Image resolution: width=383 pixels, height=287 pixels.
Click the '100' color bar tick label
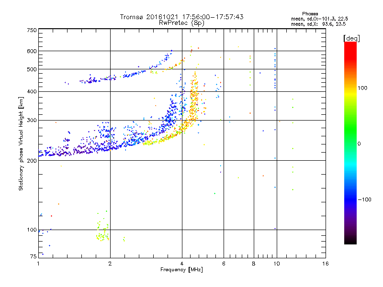click(x=362, y=88)
